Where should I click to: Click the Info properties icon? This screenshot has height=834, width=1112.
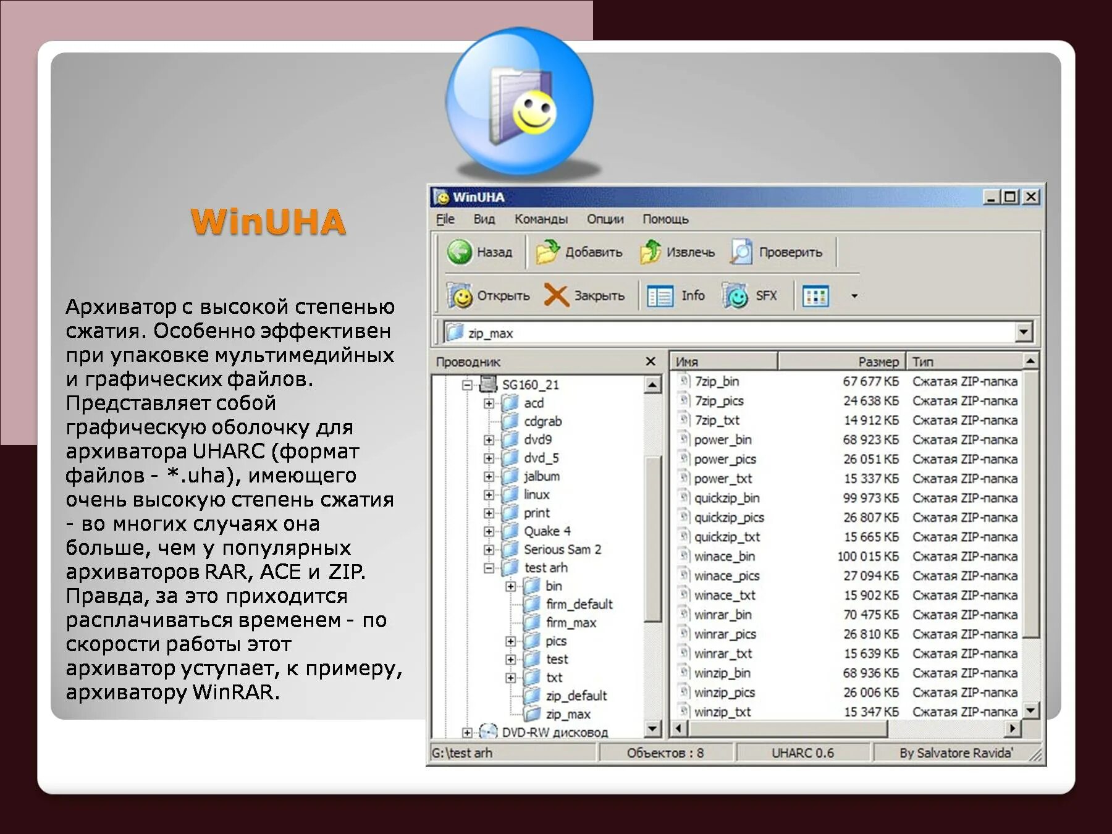click(660, 296)
